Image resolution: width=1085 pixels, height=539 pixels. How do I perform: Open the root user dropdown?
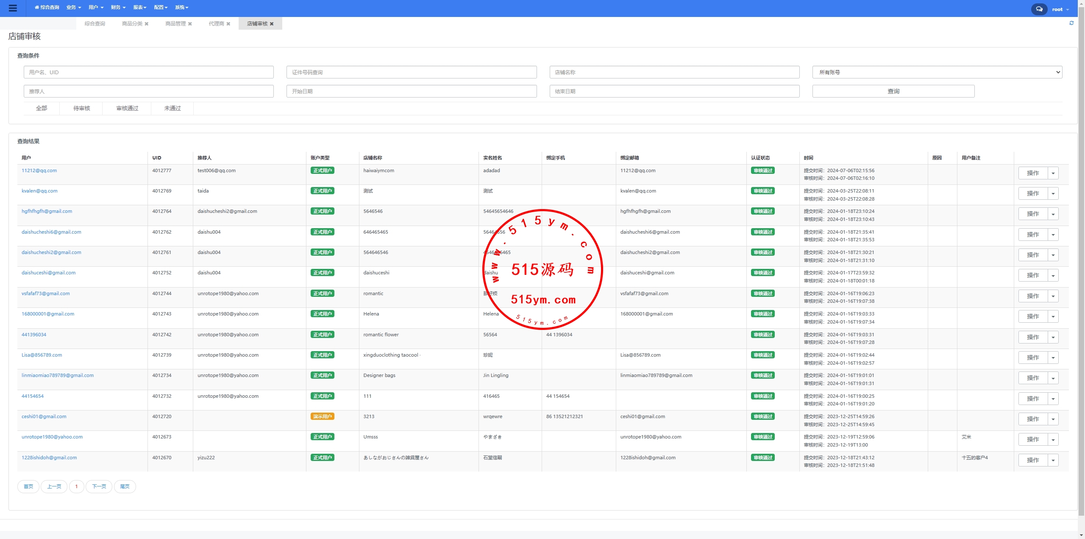point(1060,9)
